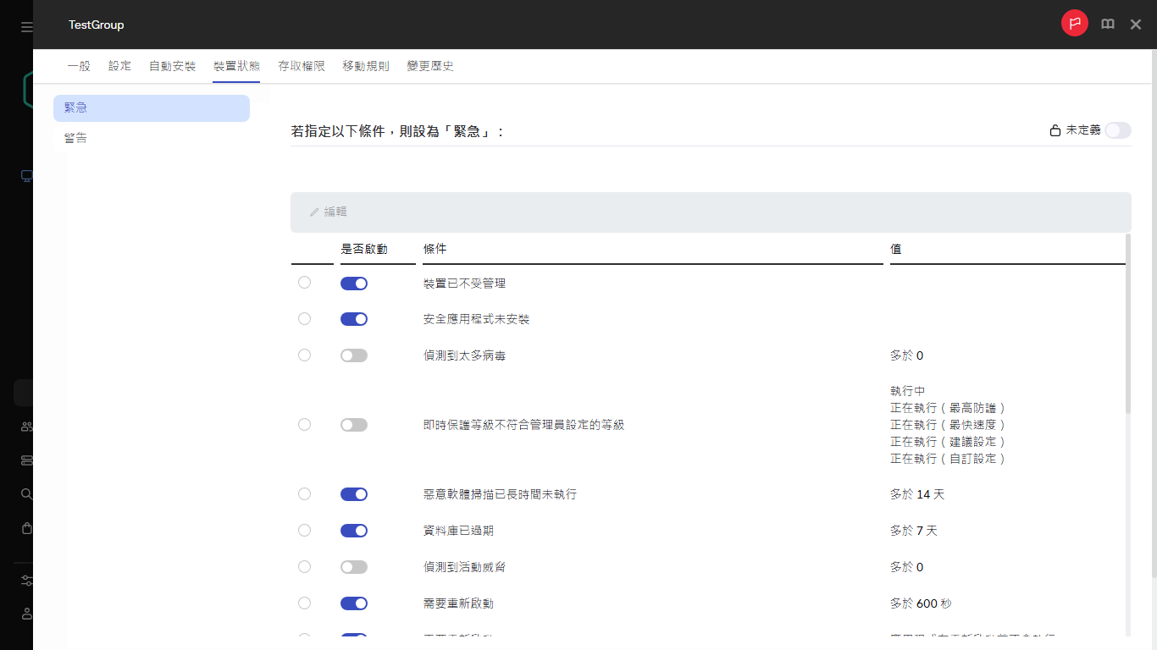Open the 警告 section in the left panel
This screenshot has height=650, width=1157.
[x=76, y=137]
